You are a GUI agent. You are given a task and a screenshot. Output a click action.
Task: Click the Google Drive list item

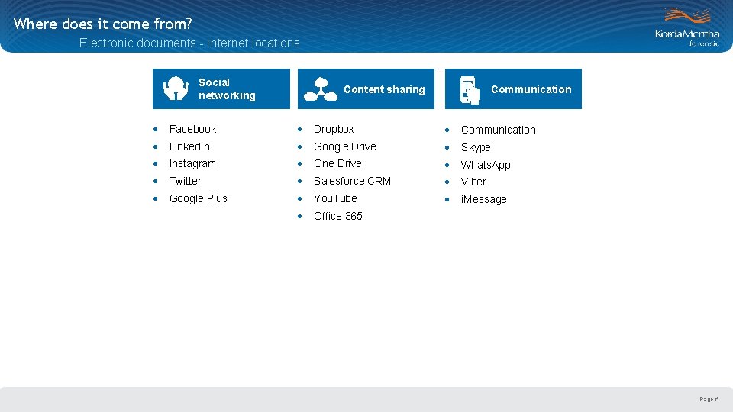345,146
